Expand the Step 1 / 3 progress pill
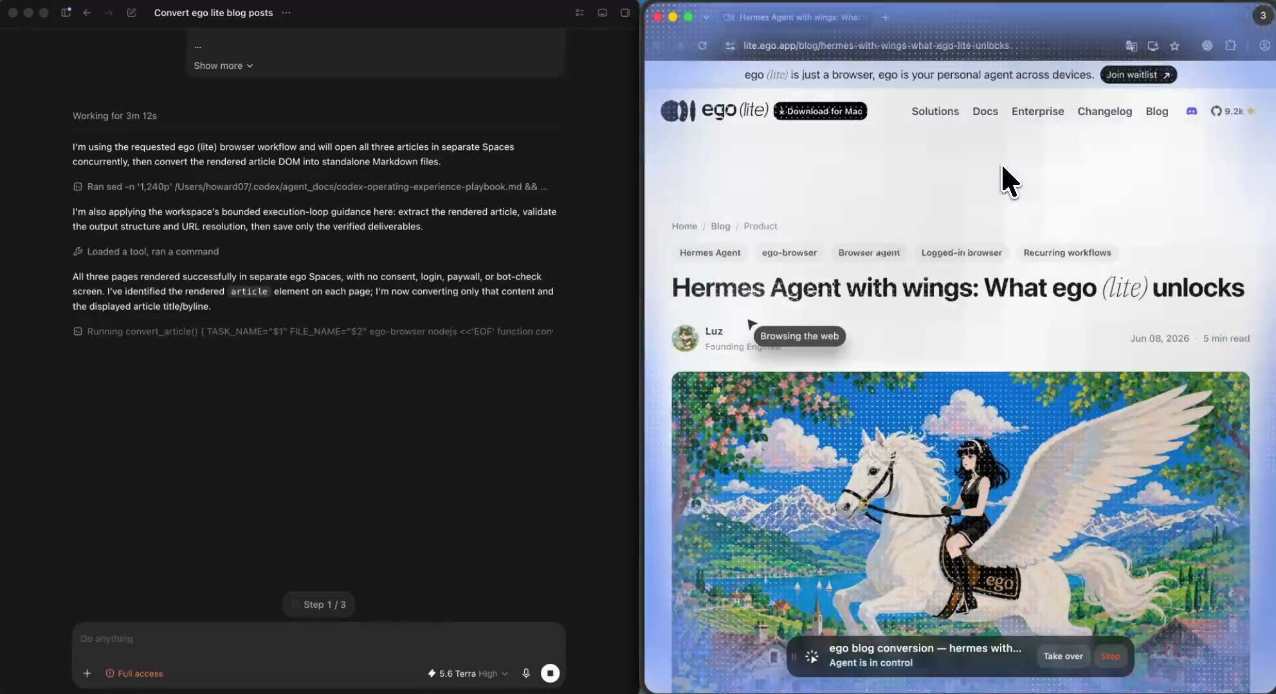This screenshot has height=694, width=1276. coord(318,605)
